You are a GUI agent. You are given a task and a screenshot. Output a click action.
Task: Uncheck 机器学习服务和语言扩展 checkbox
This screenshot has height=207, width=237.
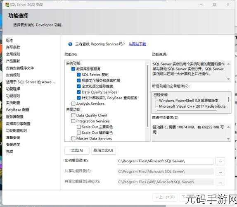tap(78, 80)
